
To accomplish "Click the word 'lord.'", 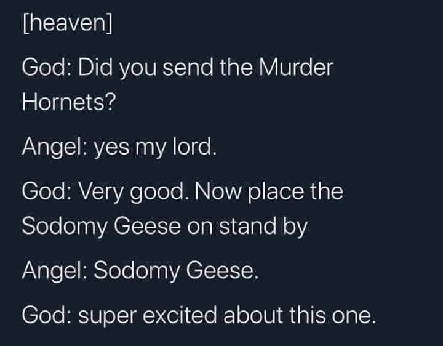I will point(194,147).
